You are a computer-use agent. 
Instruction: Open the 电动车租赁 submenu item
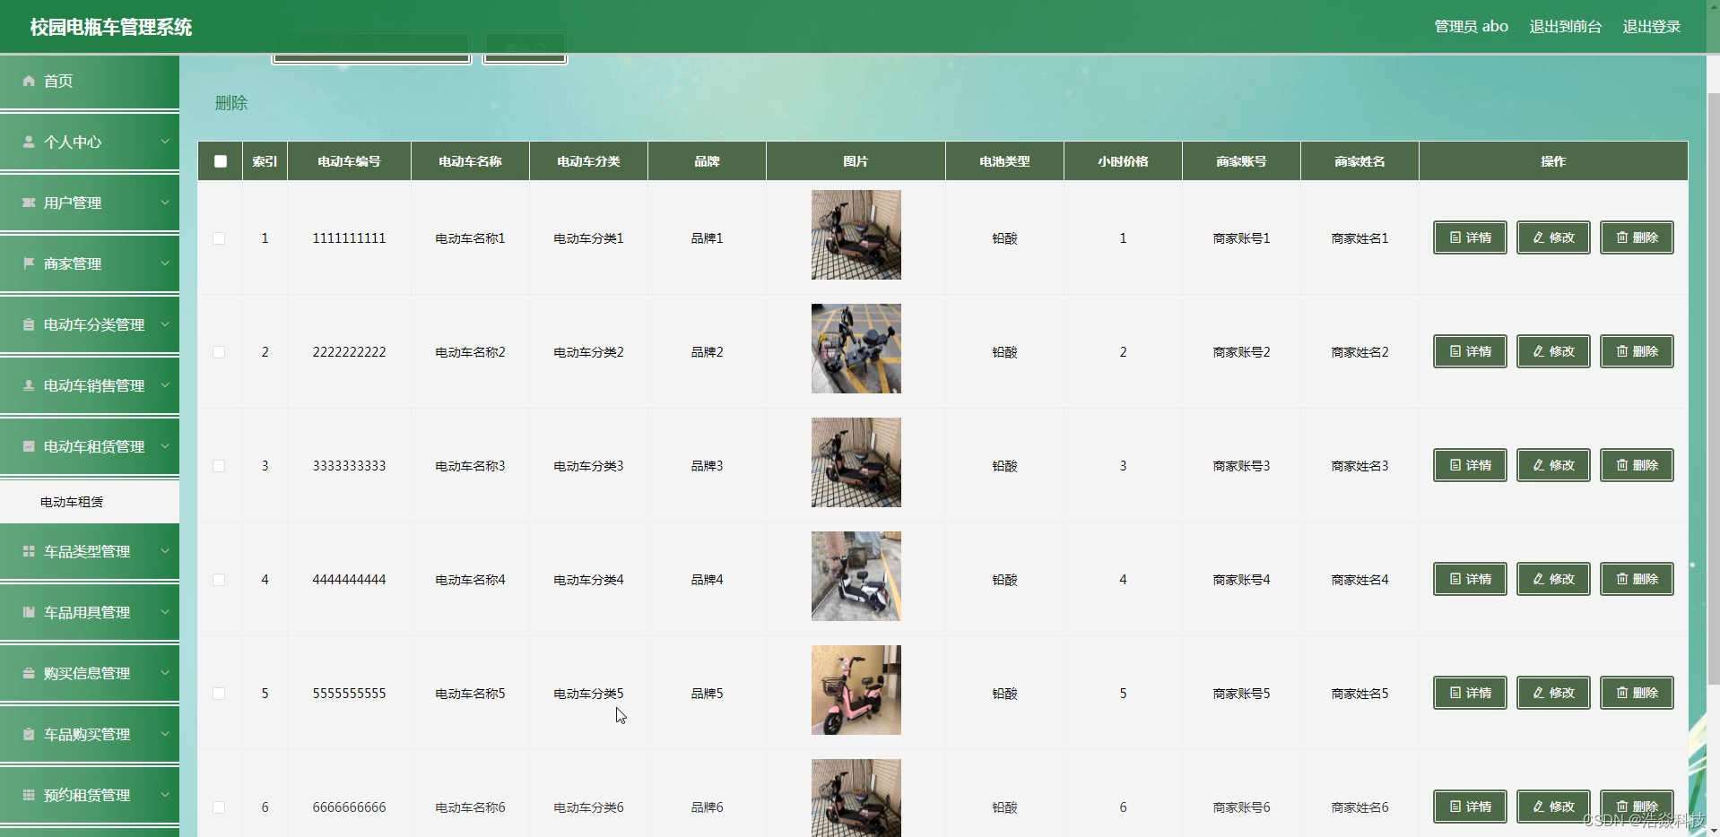click(73, 502)
